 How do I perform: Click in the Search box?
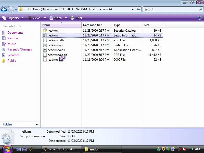[x=171, y=9]
